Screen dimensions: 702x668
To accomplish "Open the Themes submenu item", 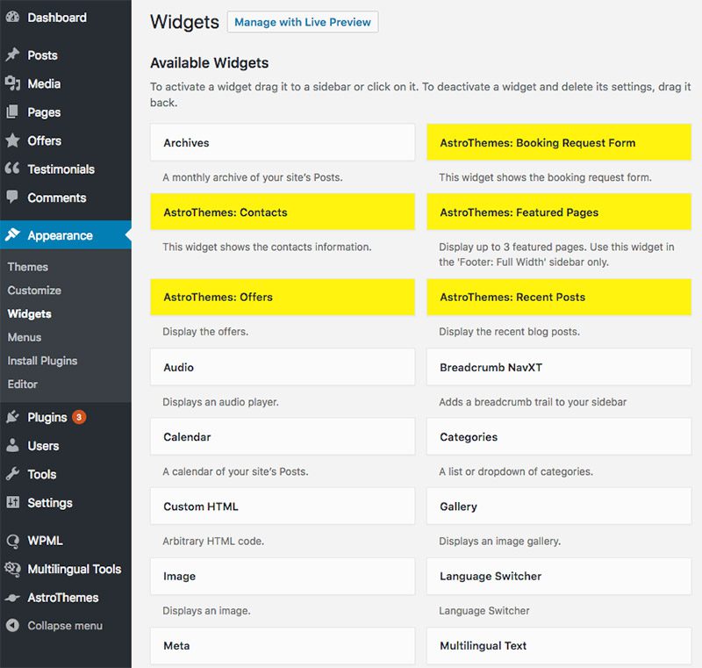I will point(28,267).
